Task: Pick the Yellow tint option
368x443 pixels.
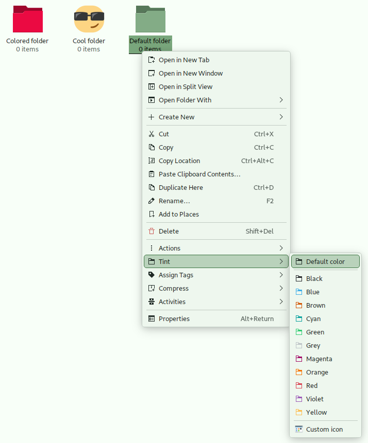Action: click(x=326, y=412)
